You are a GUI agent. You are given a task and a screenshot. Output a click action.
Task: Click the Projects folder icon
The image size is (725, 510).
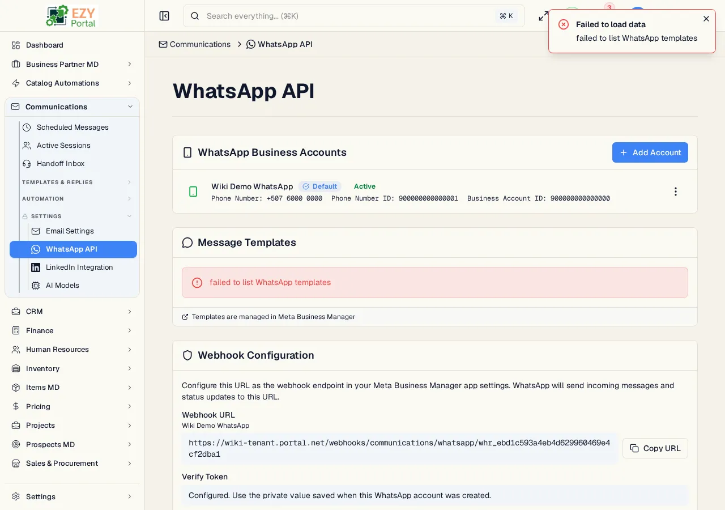pyautogui.click(x=16, y=426)
